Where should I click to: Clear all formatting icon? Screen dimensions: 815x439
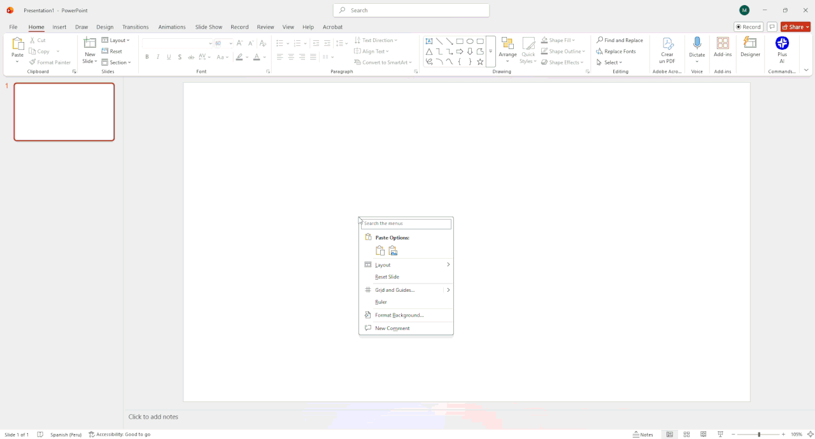tap(263, 43)
